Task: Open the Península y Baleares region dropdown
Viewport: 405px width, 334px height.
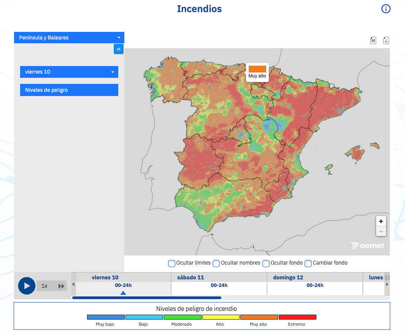Action: point(69,38)
